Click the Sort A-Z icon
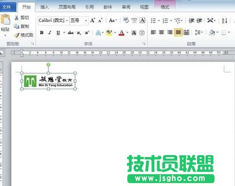The height and width of the screenshot is (186, 235). (x=225, y=20)
